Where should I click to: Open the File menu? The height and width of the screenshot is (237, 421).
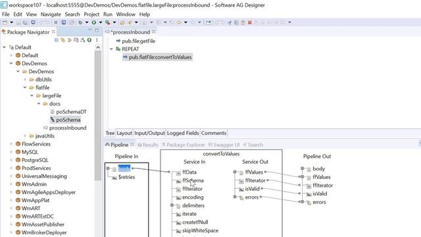click(5, 14)
